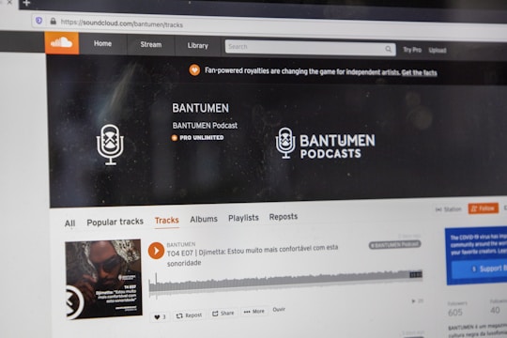Viewport: 507px width, 338px height.
Task: Like the track with heart icon
Action: pos(160,316)
